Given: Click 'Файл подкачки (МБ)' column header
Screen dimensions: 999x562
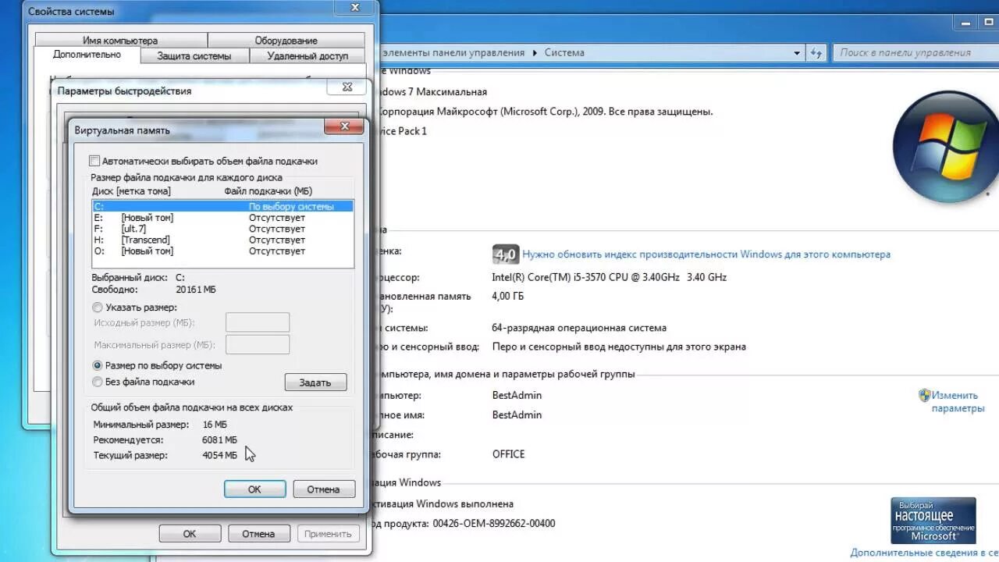Looking at the screenshot, I should (x=268, y=191).
